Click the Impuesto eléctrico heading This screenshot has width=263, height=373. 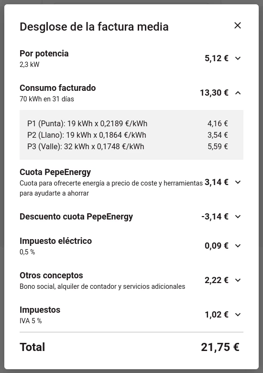point(55,241)
